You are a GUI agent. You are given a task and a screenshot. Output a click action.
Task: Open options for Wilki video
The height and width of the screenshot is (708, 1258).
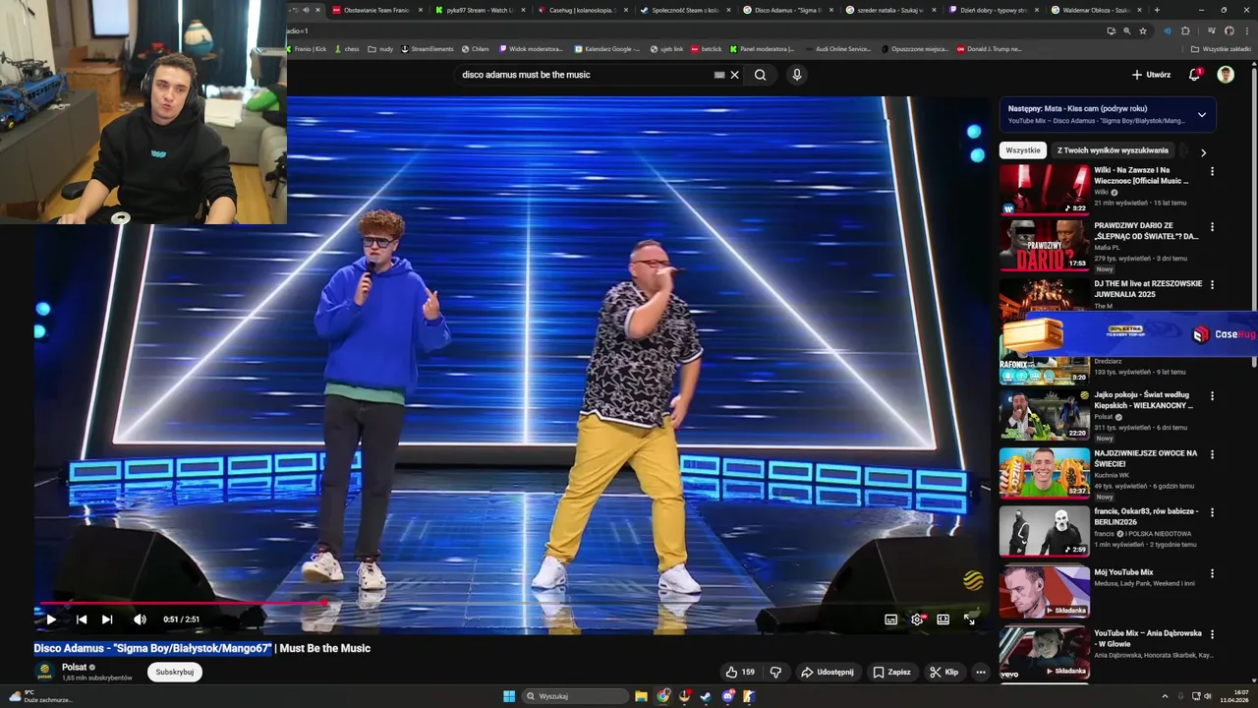pos(1212,171)
